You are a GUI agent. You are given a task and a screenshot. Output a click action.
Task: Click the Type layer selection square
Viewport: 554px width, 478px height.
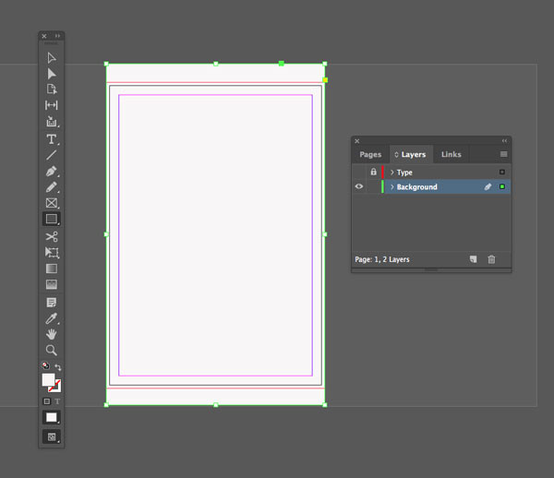[501, 172]
